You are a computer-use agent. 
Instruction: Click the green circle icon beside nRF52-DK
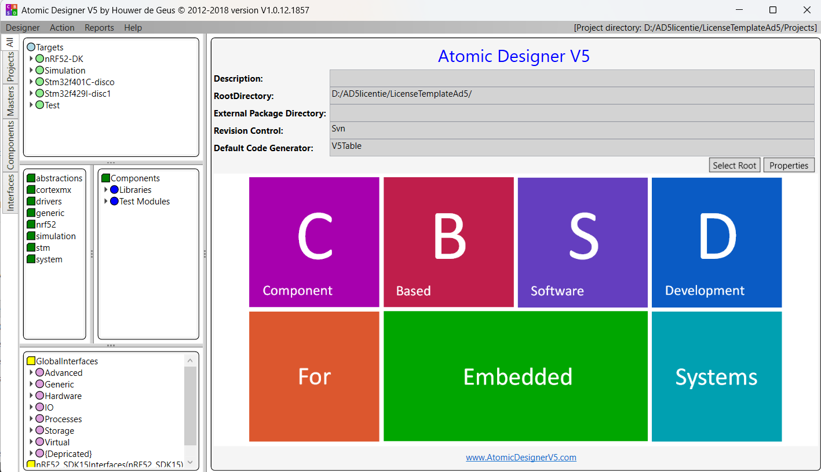(39, 59)
